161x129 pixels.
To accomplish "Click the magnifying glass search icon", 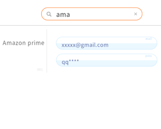I will (49, 14).
